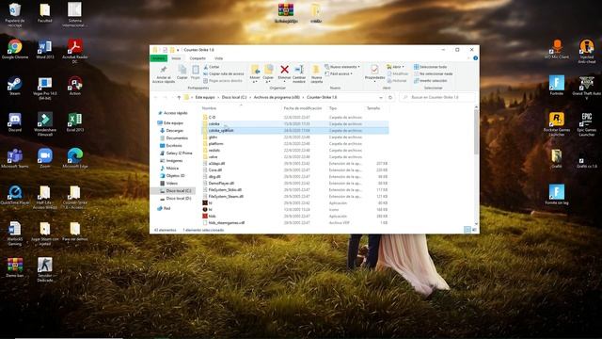Viewport: 602px width, 339px height.
Task: Open the Nuevo elemento dropdown
Action: coord(342,67)
